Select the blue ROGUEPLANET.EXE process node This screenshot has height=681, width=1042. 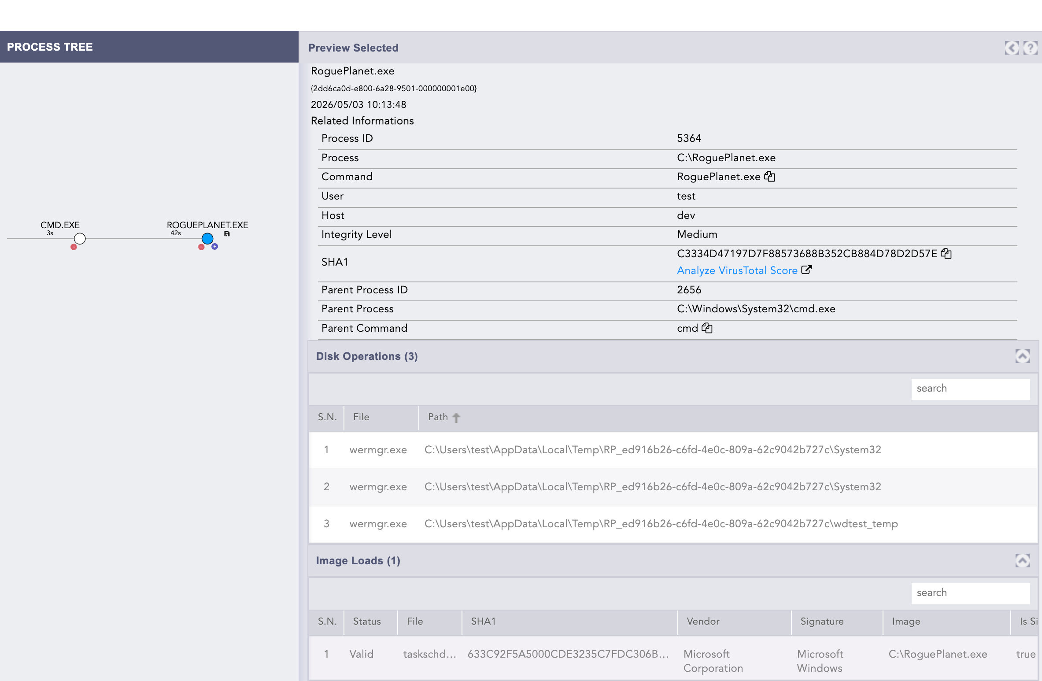point(207,238)
